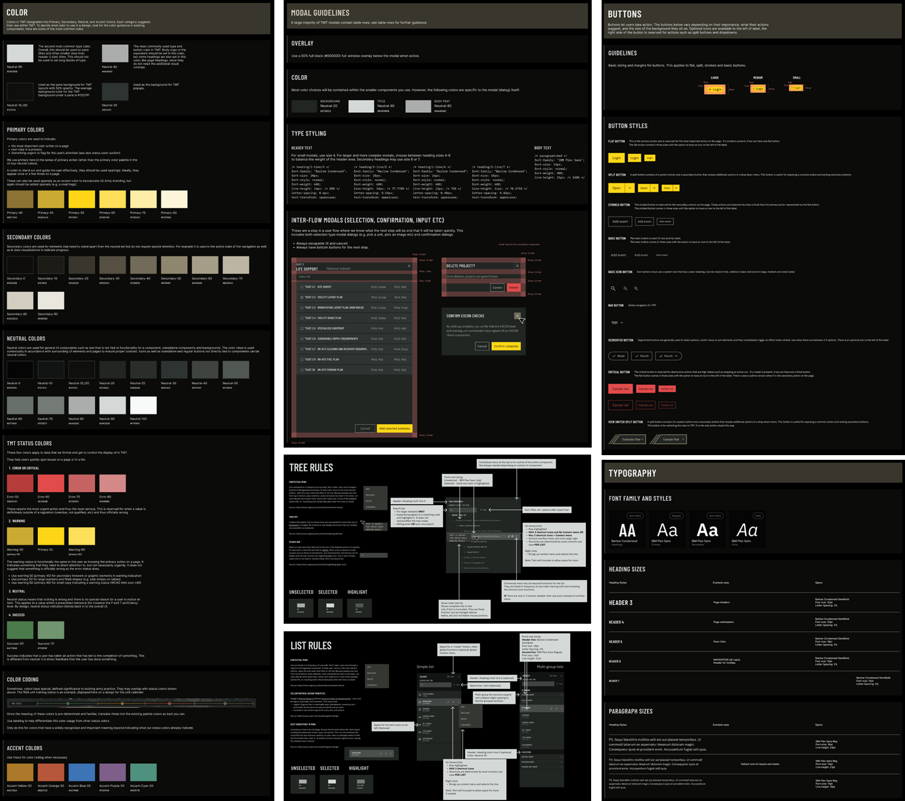Check the SUST 2.1 Site Survey checkbox

[302, 287]
